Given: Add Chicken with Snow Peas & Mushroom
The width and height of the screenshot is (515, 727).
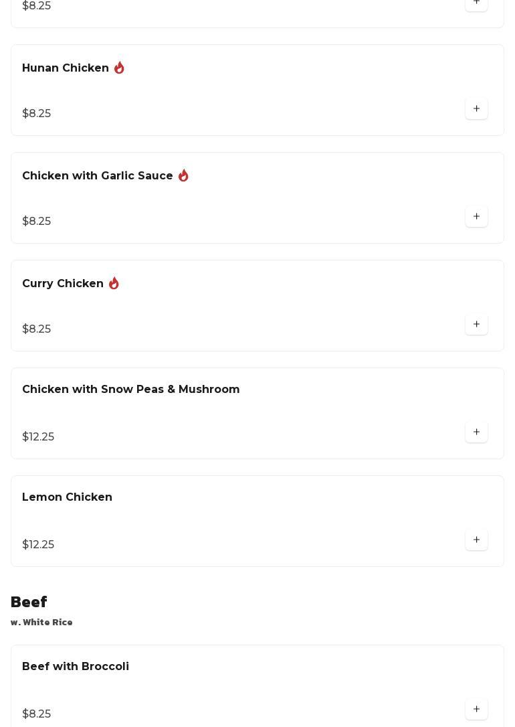Looking at the screenshot, I should coord(476,432).
